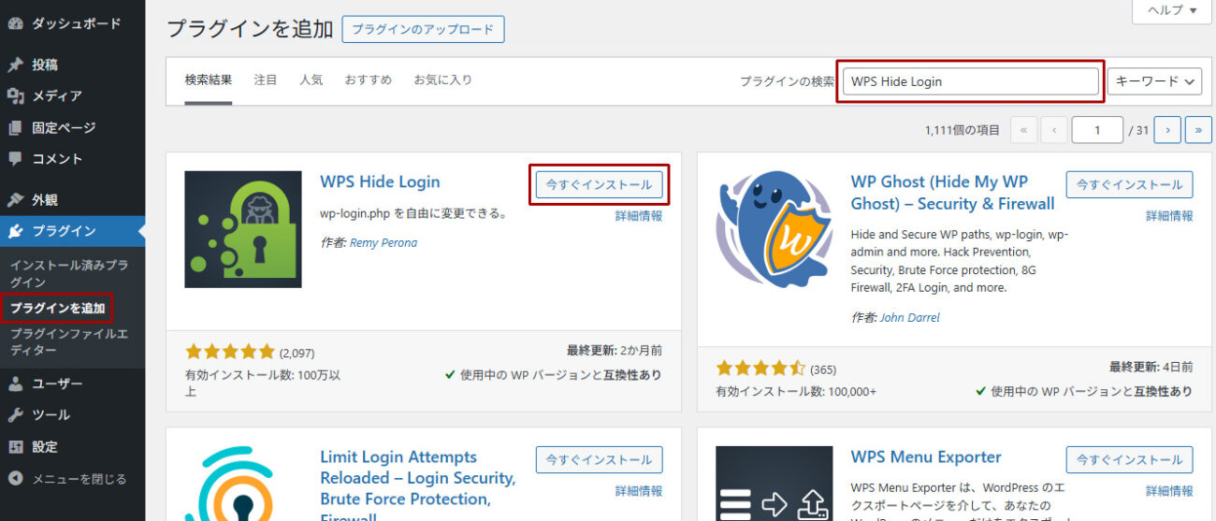Click the plug icon beside プラグイン
The height and width of the screenshot is (521, 1216).
15,231
